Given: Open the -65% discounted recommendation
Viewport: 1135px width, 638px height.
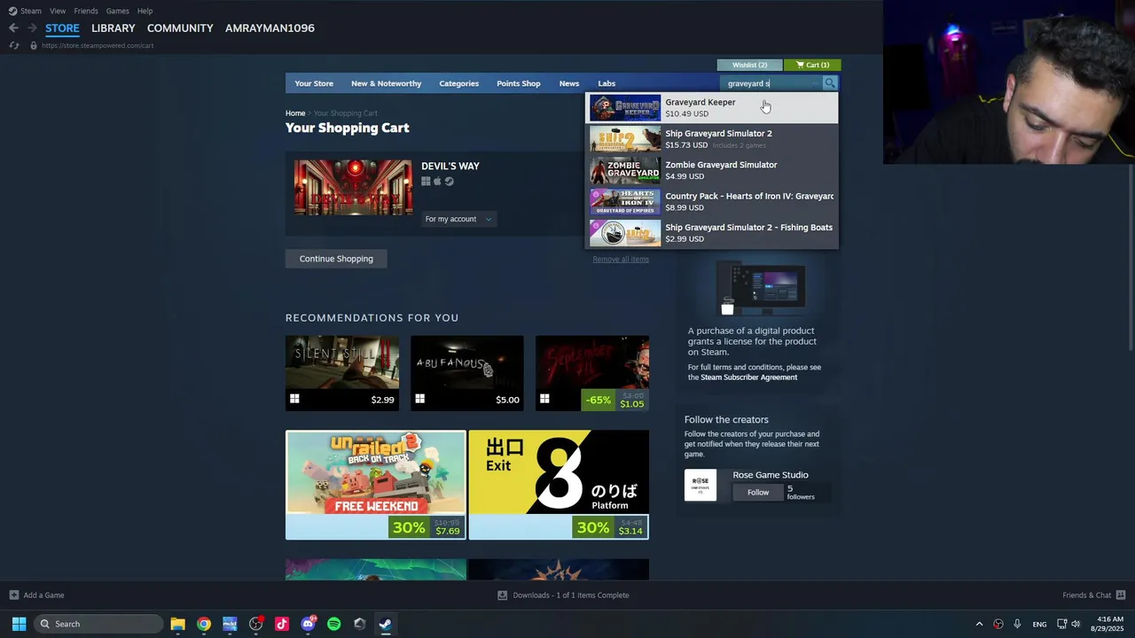Looking at the screenshot, I should point(592,373).
